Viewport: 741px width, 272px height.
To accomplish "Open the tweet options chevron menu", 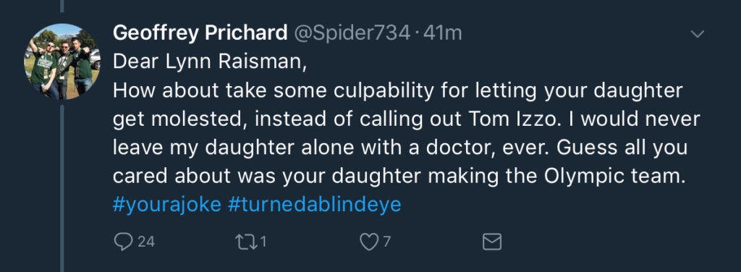I will (698, 34).
